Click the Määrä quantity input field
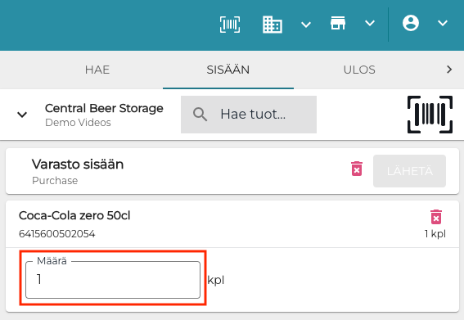This screenshot has height=320, width=464. pyautogui.click(x=113, y=279)
